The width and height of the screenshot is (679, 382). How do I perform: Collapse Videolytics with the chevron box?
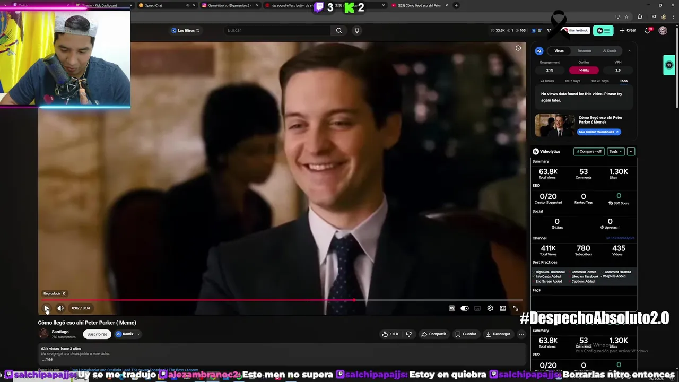point(631,151)
